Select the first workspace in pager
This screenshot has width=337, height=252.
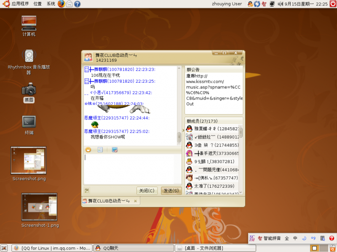pyautogui.click(x=314, y=248)
